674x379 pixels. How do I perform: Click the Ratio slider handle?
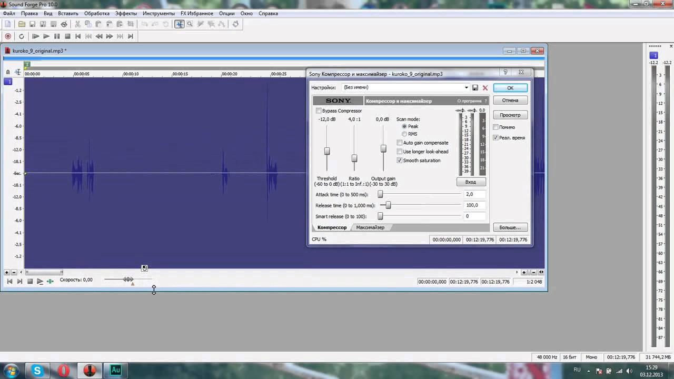[354, 158]
